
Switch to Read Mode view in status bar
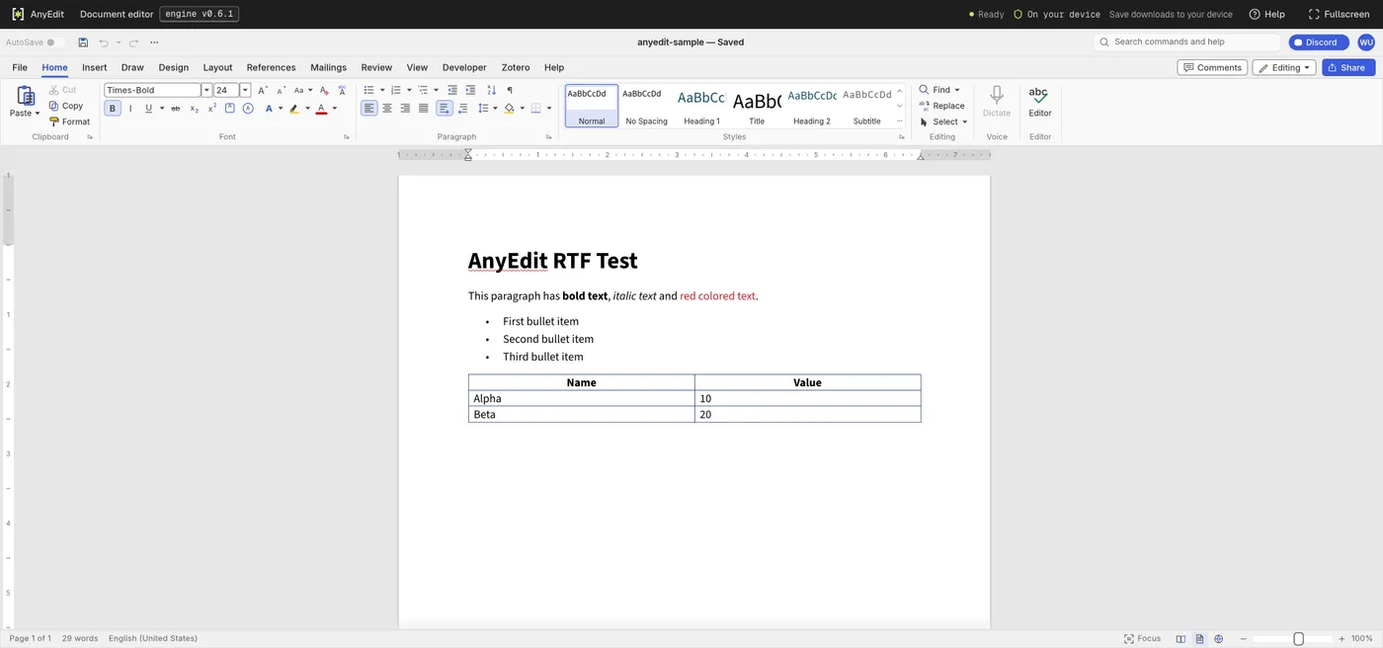(1181, 639)
